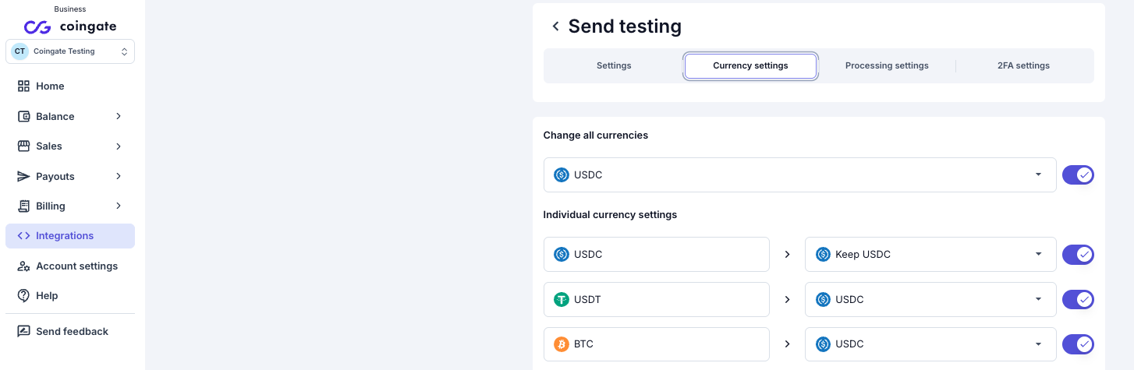Select the BTC source currency field
Viewport: 1134px width, 370px height.
click(657, 344)
